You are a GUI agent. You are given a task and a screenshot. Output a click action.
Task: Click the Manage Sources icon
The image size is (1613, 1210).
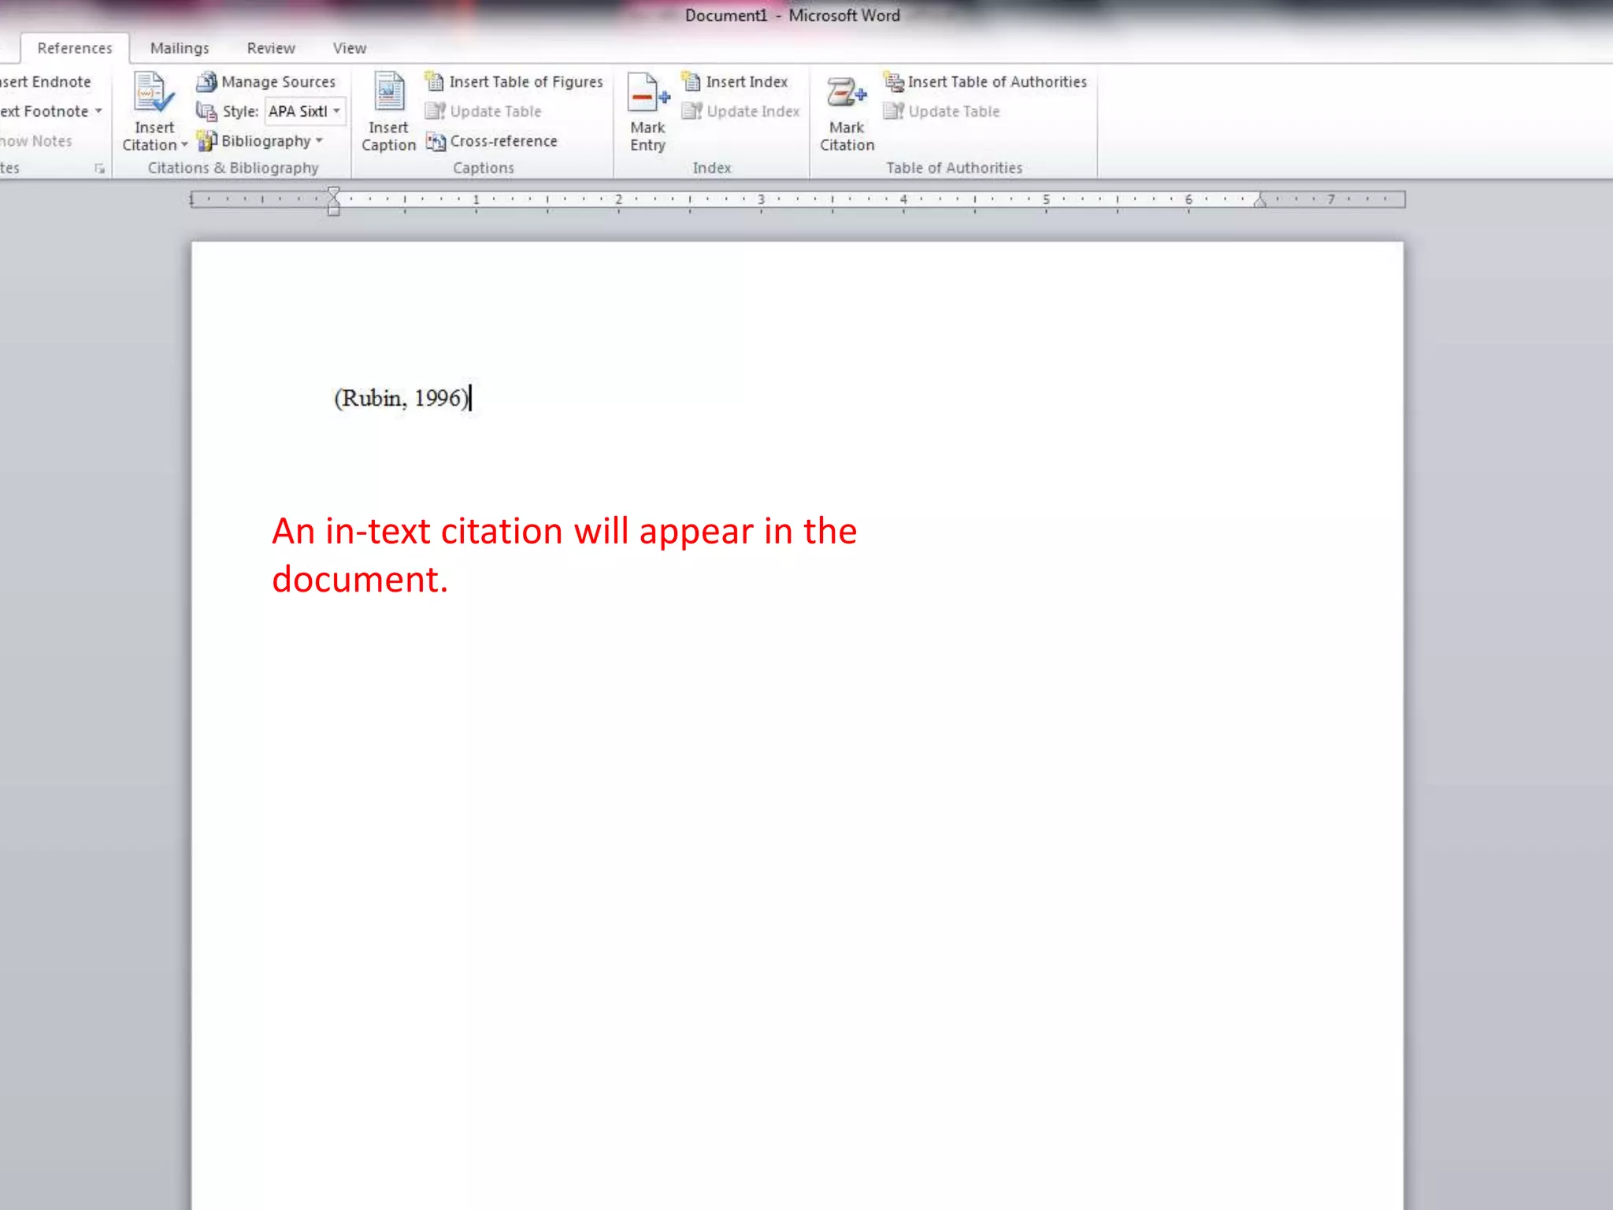click(x=206, y=81)
